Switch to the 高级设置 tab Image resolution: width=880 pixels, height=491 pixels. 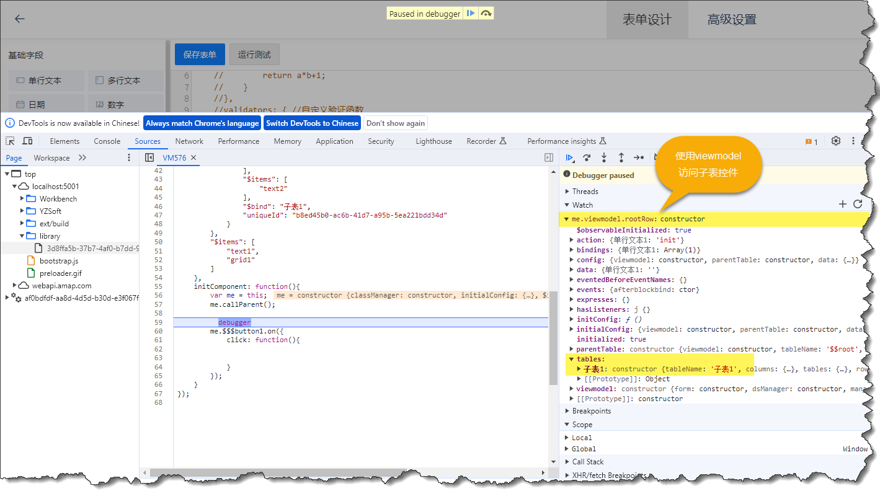(x=732, y=20)
